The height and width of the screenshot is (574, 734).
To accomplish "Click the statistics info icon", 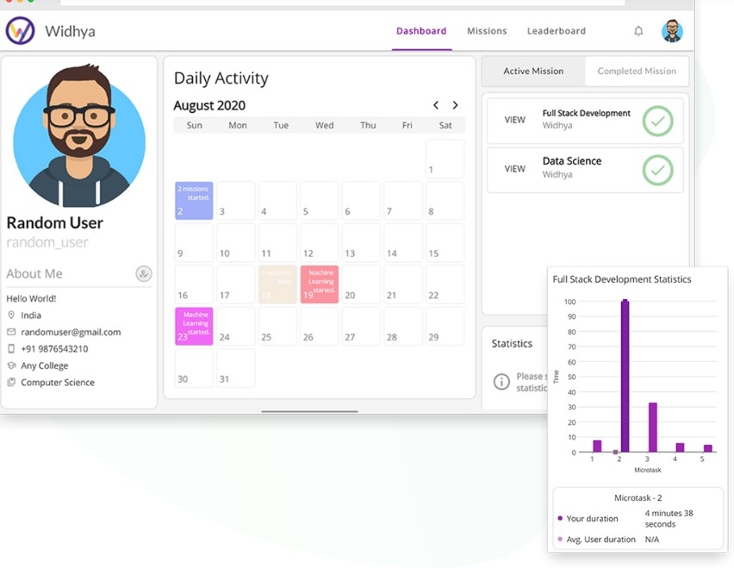I will click(501, 382).
